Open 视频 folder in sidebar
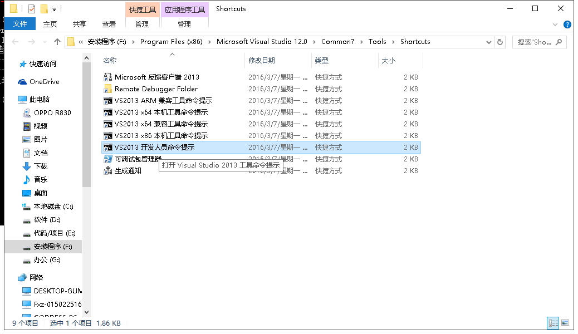Screen dimensions: 578x334 coord(41,126)
